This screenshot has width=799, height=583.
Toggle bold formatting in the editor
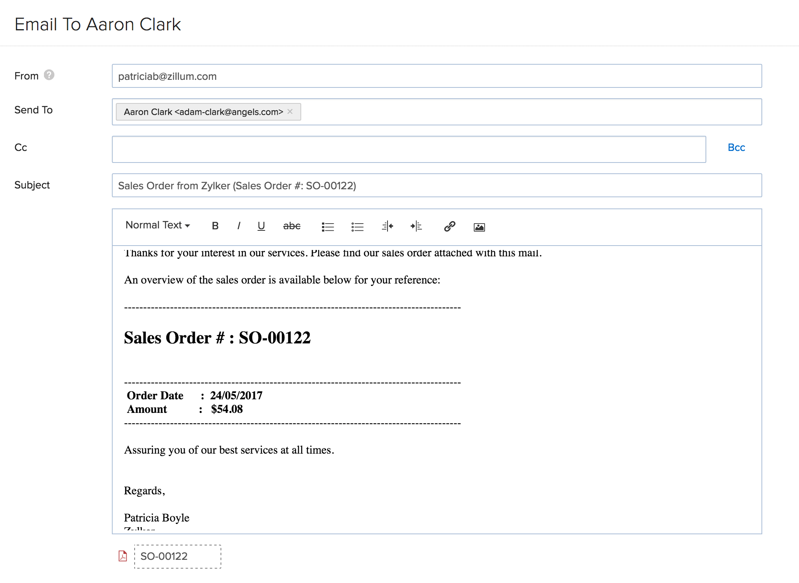pyautogui.click(x=215, y=226)
